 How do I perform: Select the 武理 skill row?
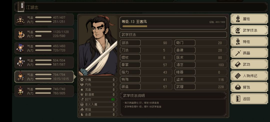tap(200, 87)
